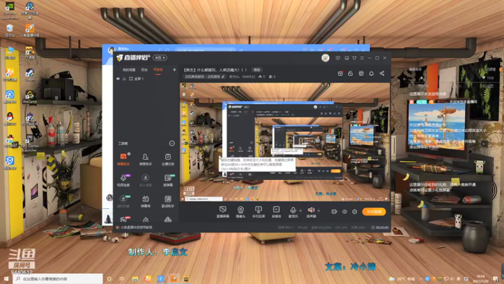This screenshot has width=504, height=284.
Task: Collapse the 工具箱 toolbox panel
Action: (171, 143)
